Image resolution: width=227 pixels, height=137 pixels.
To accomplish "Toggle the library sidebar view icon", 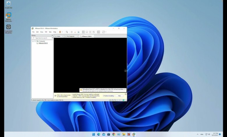I will tap(84, 32).
